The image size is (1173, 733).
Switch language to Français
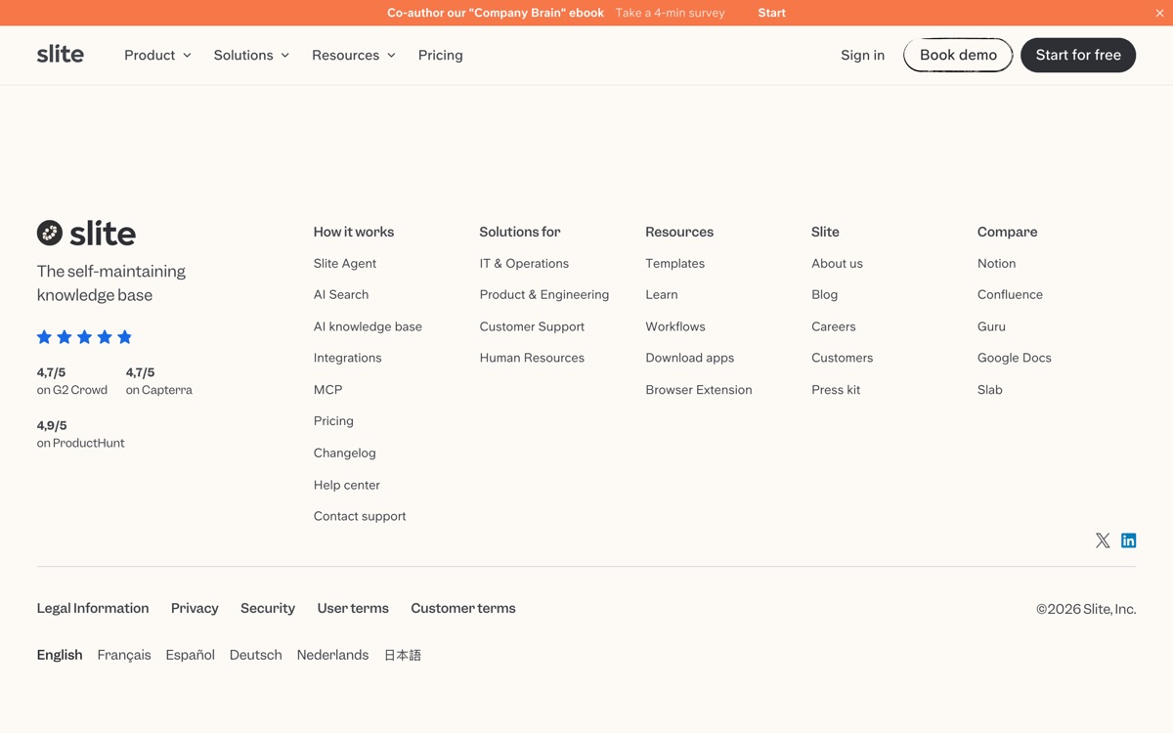click(124, 655)
